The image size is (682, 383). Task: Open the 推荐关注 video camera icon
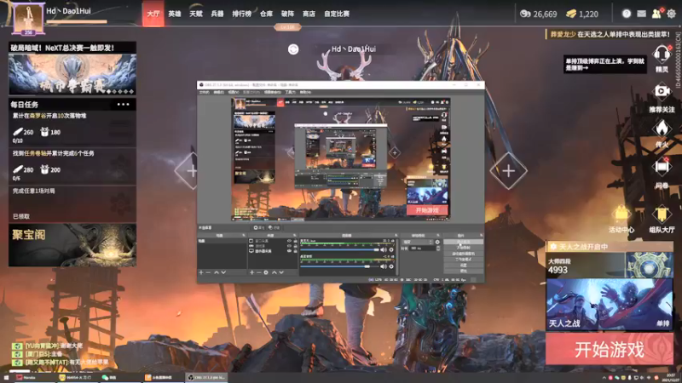coord(662,92)
